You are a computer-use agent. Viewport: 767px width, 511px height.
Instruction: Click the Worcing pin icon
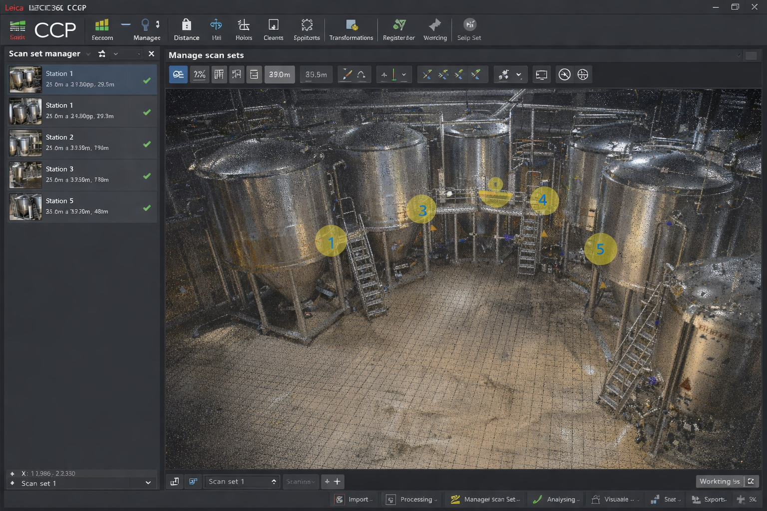435,25
